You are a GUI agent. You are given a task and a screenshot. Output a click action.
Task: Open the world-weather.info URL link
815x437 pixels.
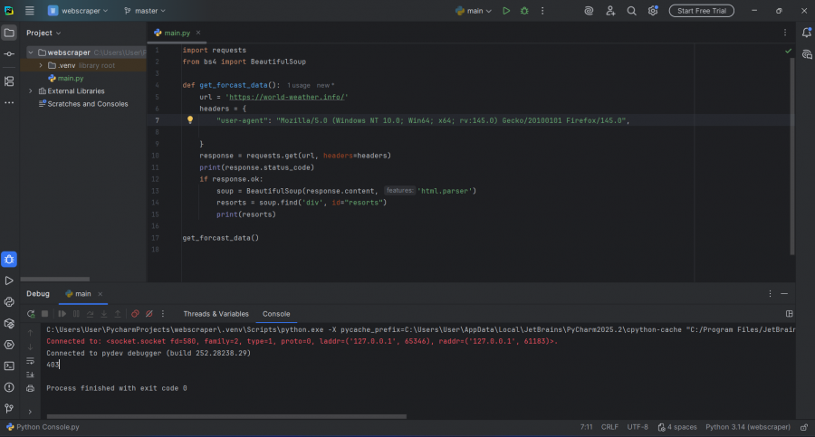point(286,97)
